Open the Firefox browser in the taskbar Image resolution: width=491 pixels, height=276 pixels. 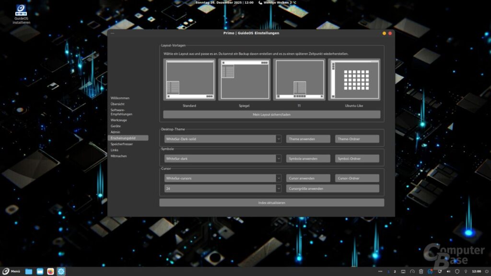coord(50,271)
